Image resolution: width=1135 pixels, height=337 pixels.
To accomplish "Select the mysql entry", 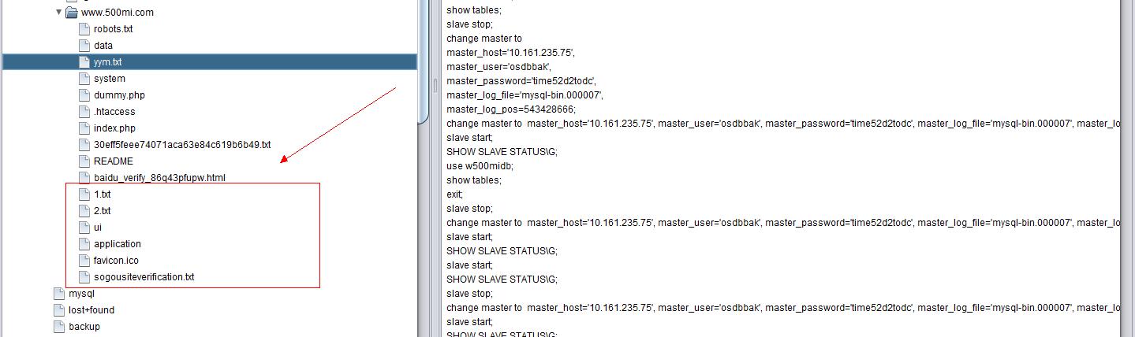I will pyautogui.click(x=81, y=294).
